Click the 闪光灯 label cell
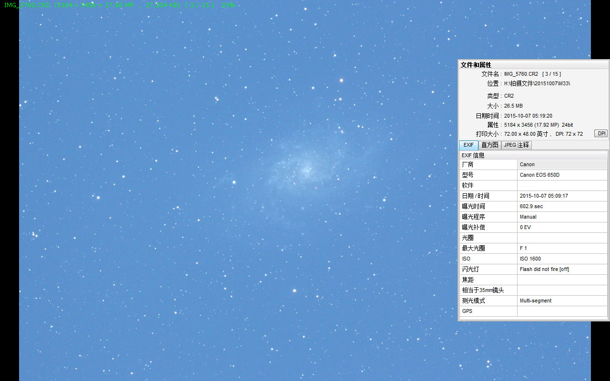The image size is (610, 381). pos(488,269)
